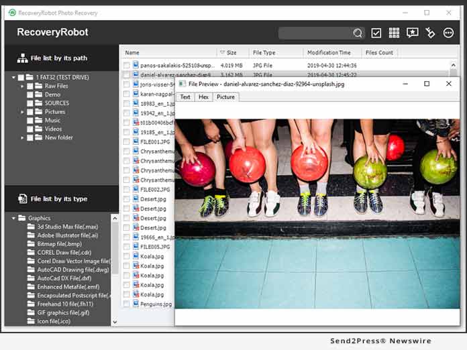Switch to the Hex preview tab

click(x=203, y=97)
